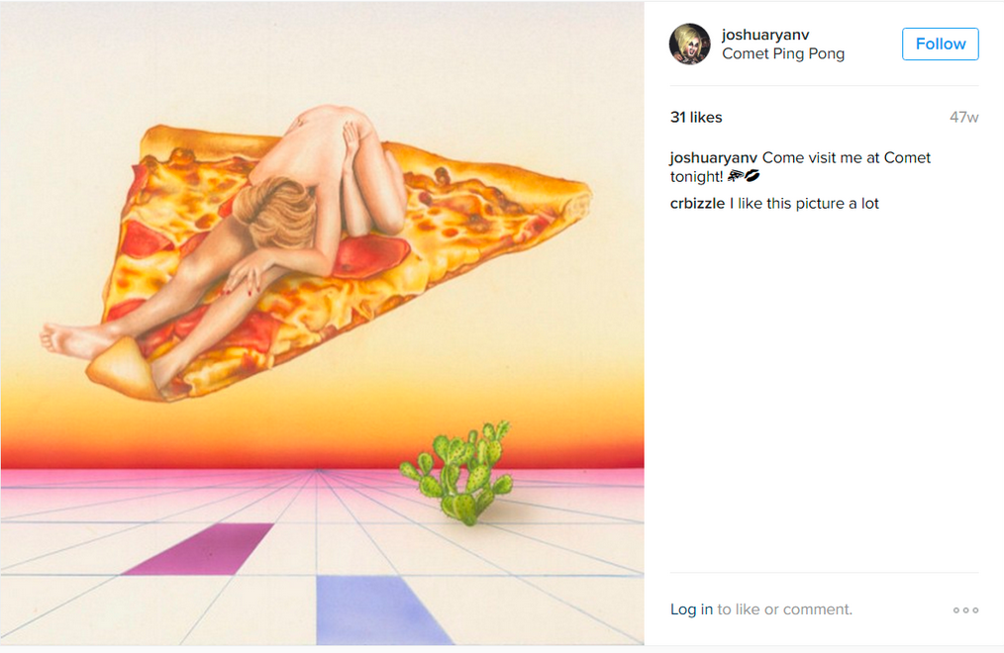Open the three-dot more options menu
Viewport: 1004px width, 653px height.
[x=965, y=610]
